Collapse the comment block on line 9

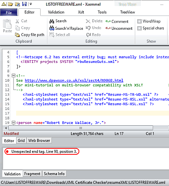pyautogui.click(x=14, y=76)
